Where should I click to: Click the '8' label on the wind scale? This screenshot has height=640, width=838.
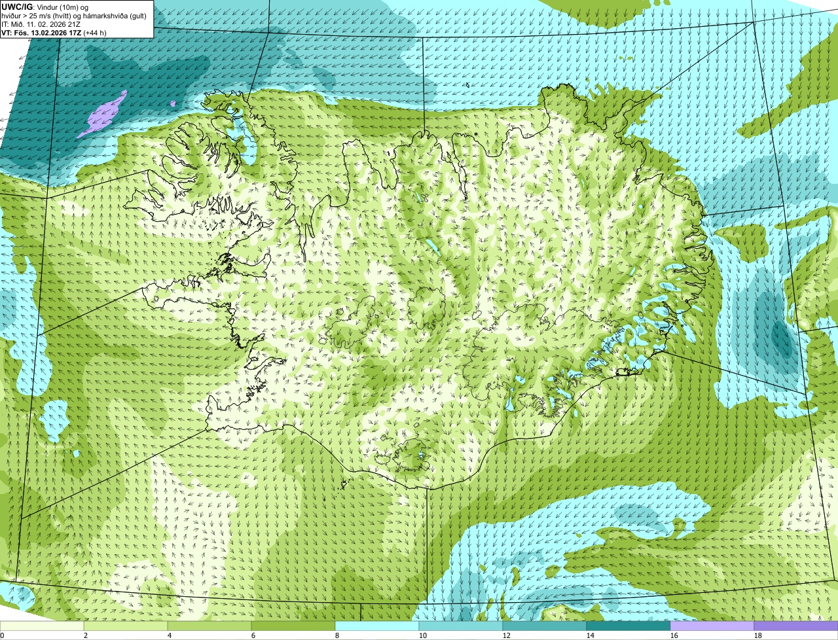(x=337, y=635)
